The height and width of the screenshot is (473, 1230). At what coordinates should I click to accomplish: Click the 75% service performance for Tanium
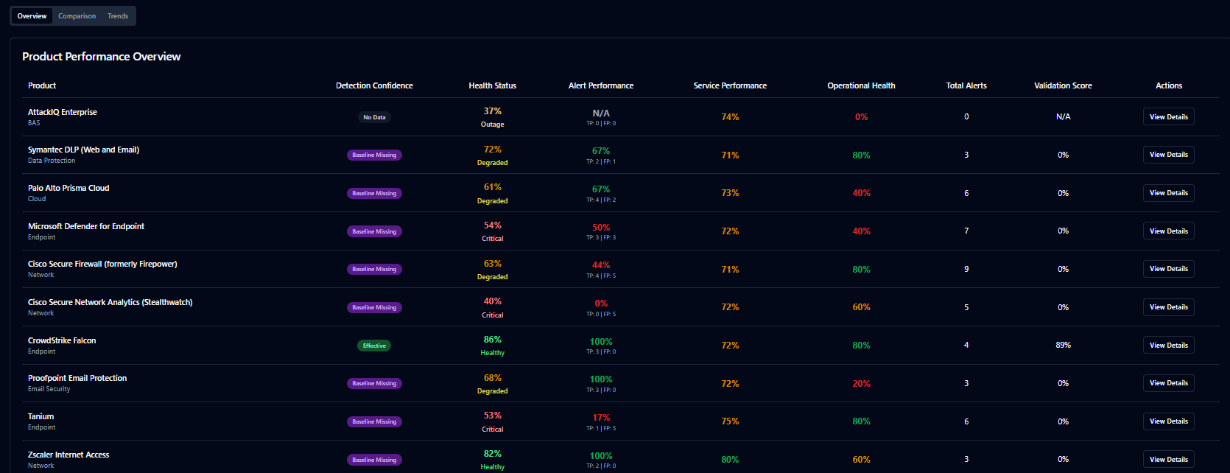pos(730,421)
